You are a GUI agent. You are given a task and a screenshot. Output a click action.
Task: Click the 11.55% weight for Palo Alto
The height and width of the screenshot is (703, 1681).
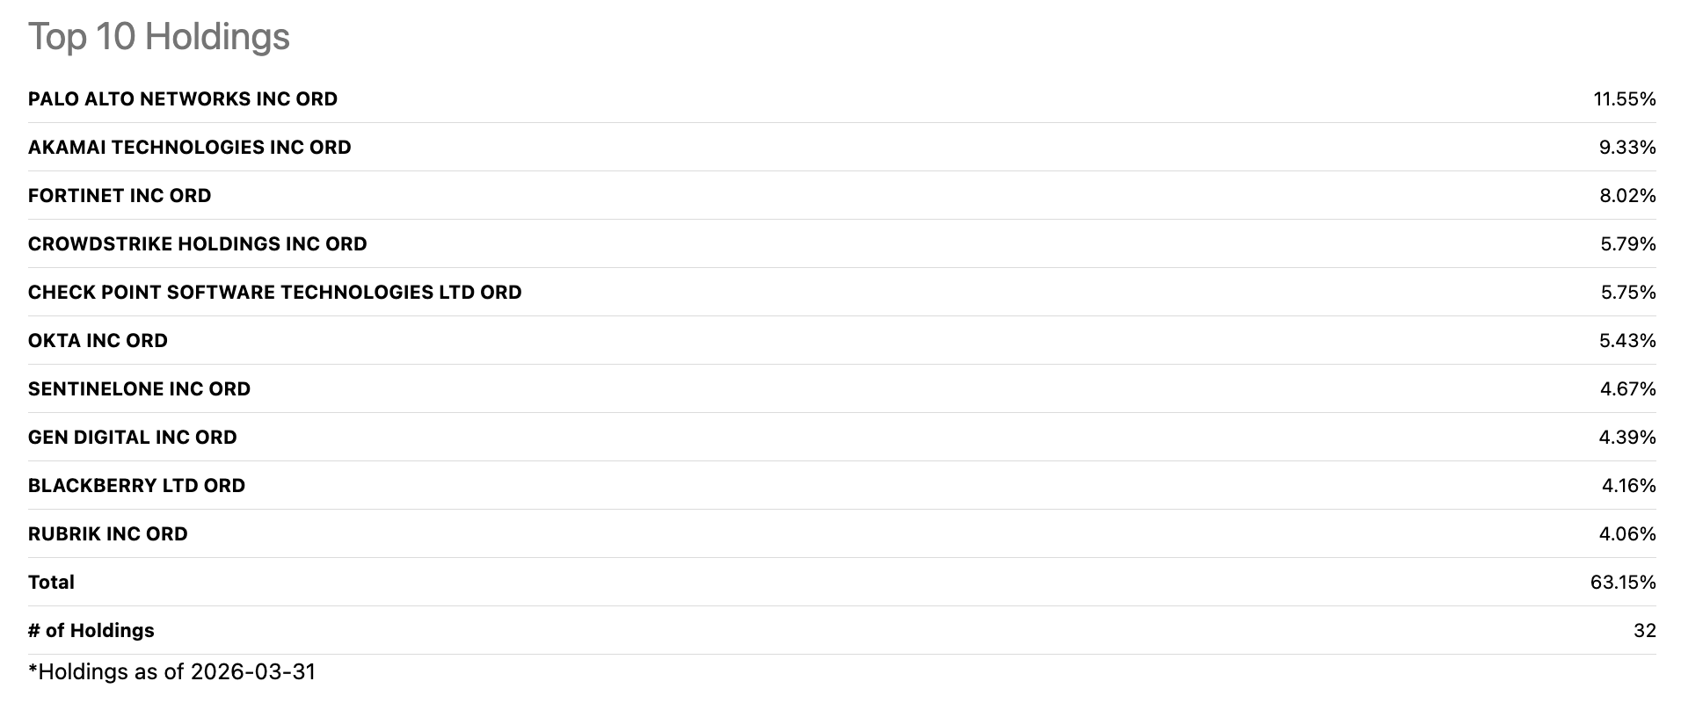tap(1624, 99)
